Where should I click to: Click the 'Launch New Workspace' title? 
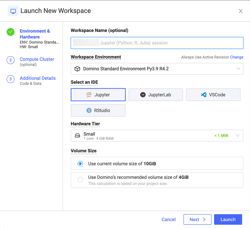[x=56, y=11]
